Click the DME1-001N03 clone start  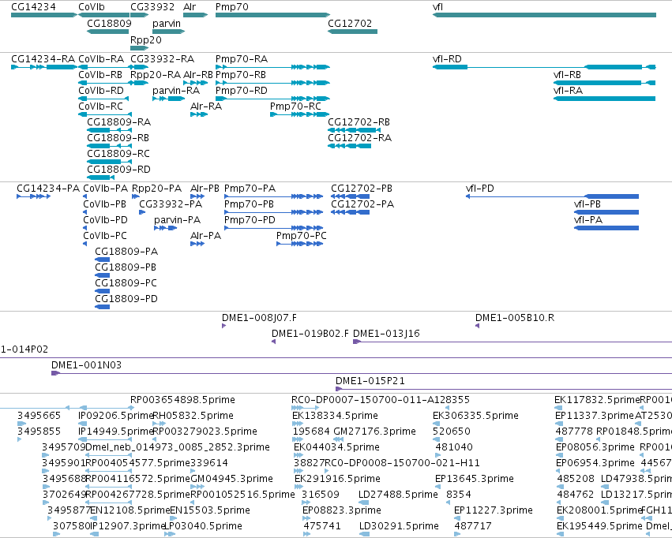55,373
